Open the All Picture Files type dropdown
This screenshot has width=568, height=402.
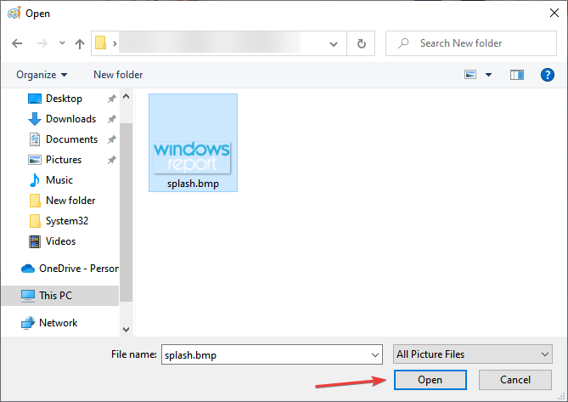tap(472, 354)
